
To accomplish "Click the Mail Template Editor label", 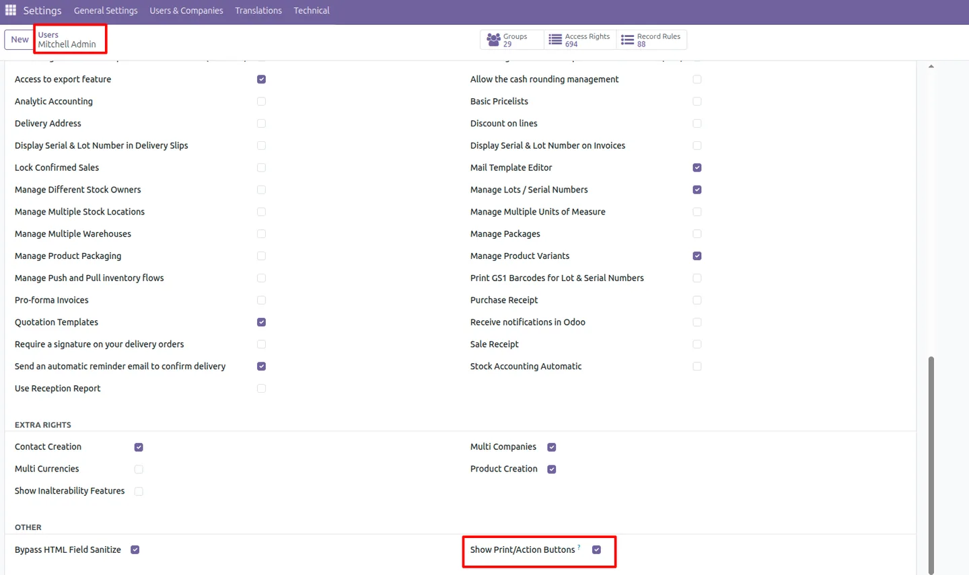I will pos(511,167).
